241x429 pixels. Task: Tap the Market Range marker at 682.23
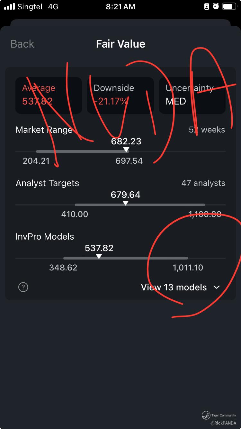(x=126, y=150)
